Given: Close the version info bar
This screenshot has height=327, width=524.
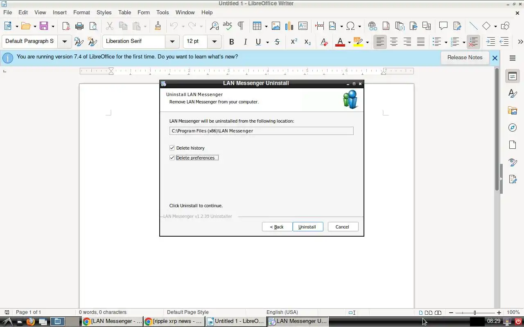Looking at the screenshot, I should point(495,58).
